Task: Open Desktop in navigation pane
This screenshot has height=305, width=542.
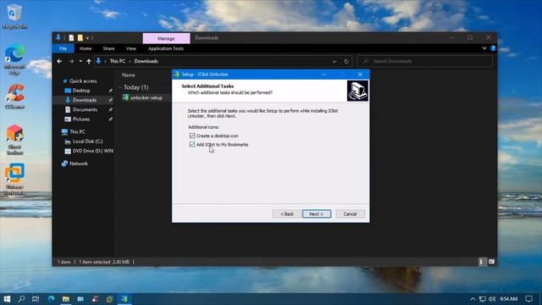Action: pyautogui.click(x=81, y=91)
